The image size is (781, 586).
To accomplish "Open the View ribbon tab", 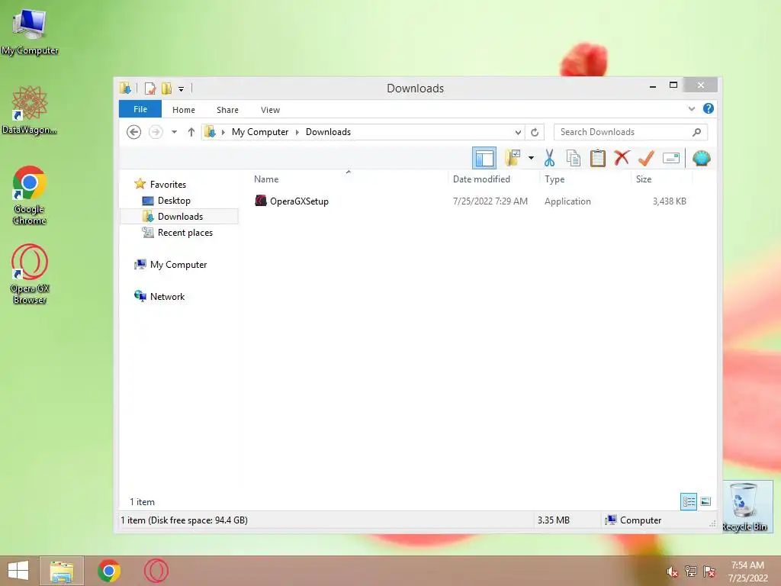I will coord(271,110).
